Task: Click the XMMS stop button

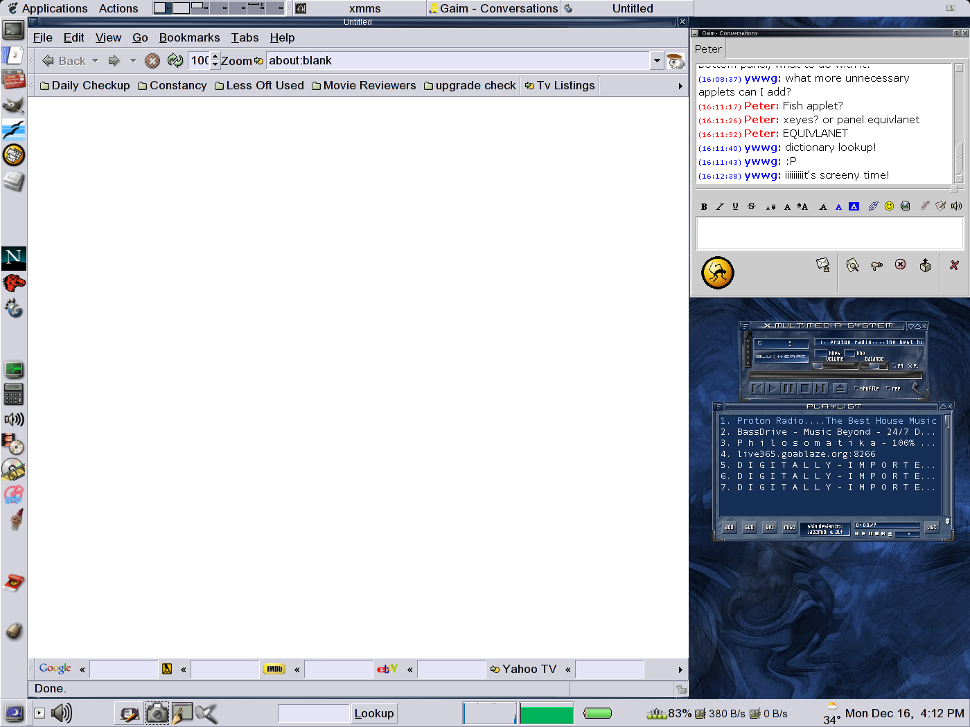Action: tap(804, 388)
